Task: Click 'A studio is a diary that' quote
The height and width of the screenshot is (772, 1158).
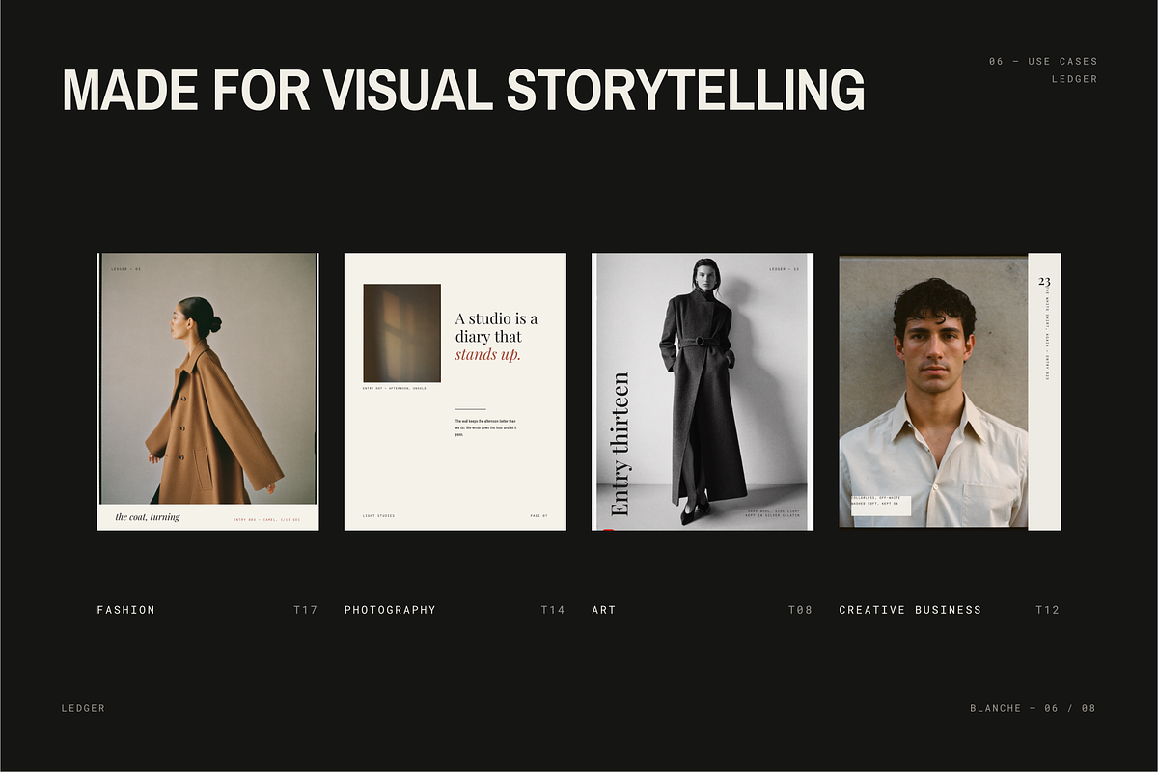Action: (496, 328)
